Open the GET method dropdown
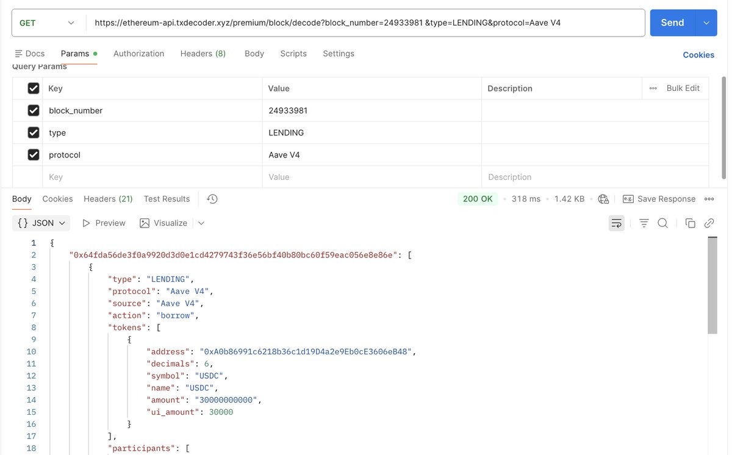This screenshot has width=732, height=455. tap(48, 23)
